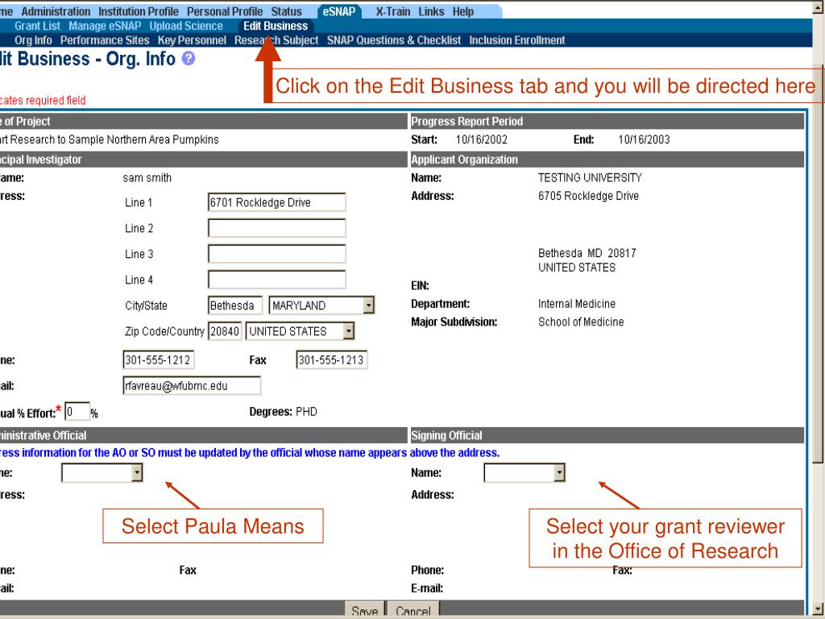Open Inclusion Enrollment sub-tab
825x619 pixels.
point(517,40)
